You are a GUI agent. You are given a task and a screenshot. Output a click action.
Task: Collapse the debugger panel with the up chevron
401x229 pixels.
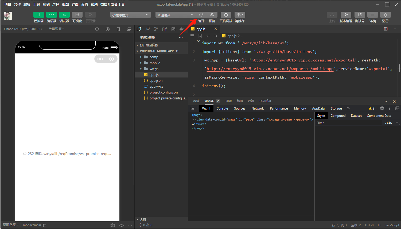tap(386, 101)
